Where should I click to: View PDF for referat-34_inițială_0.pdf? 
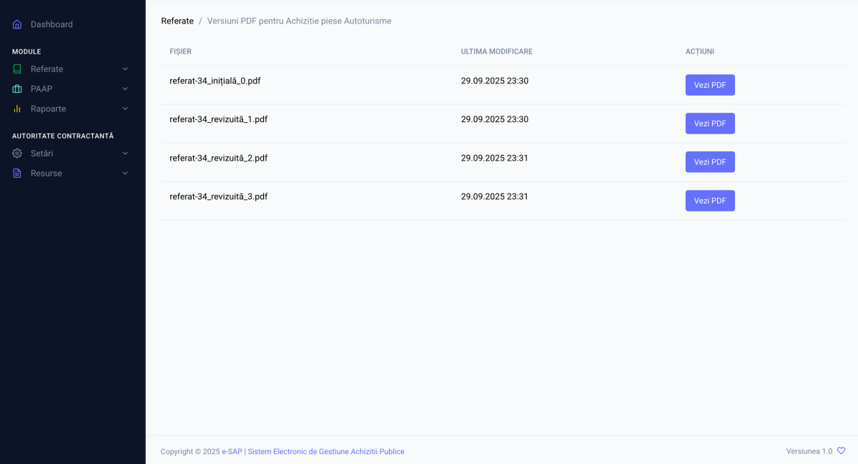click(x=709, y=85)
